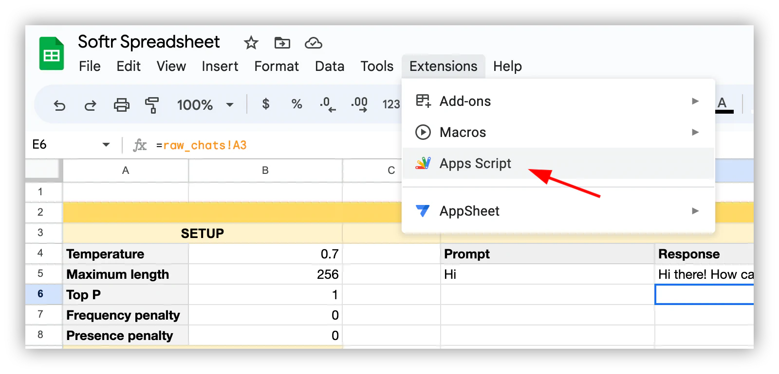Screen dimensions: 779x374
Task: Format selection as currency
Action: click(x=266, y=104)
